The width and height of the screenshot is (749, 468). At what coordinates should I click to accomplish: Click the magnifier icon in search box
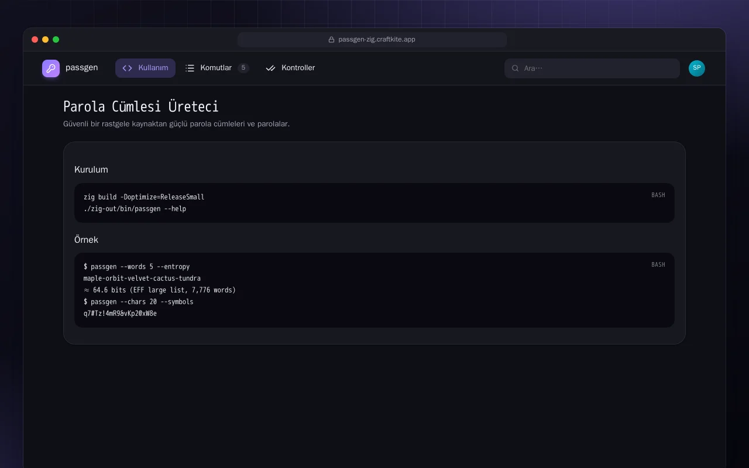(516, 68)
